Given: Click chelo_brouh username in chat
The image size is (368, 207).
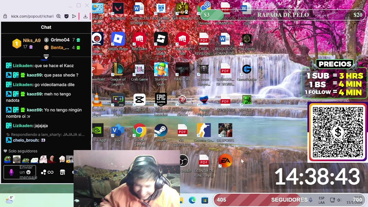Looking at the screenshot, I should tap(26, 140).
